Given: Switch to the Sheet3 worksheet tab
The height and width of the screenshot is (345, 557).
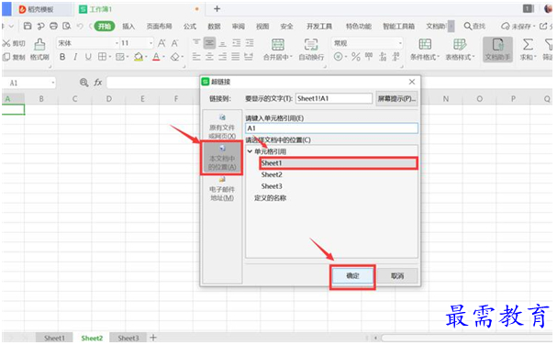Looking at the screenshot, I should (128, 338).
